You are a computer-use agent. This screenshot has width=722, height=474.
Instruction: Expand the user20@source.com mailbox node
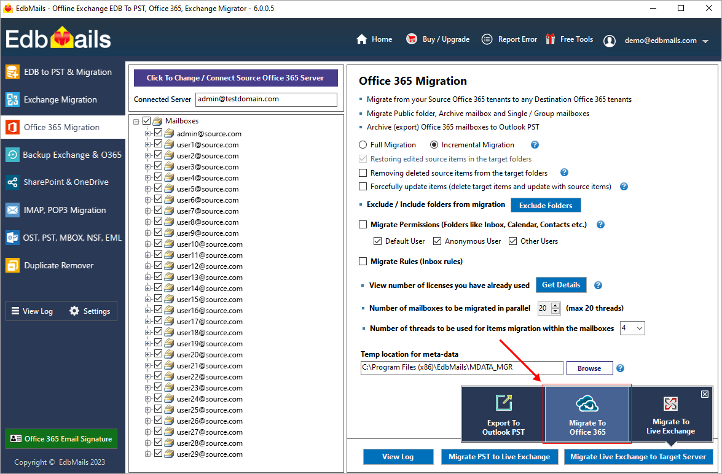pos(148,354)
